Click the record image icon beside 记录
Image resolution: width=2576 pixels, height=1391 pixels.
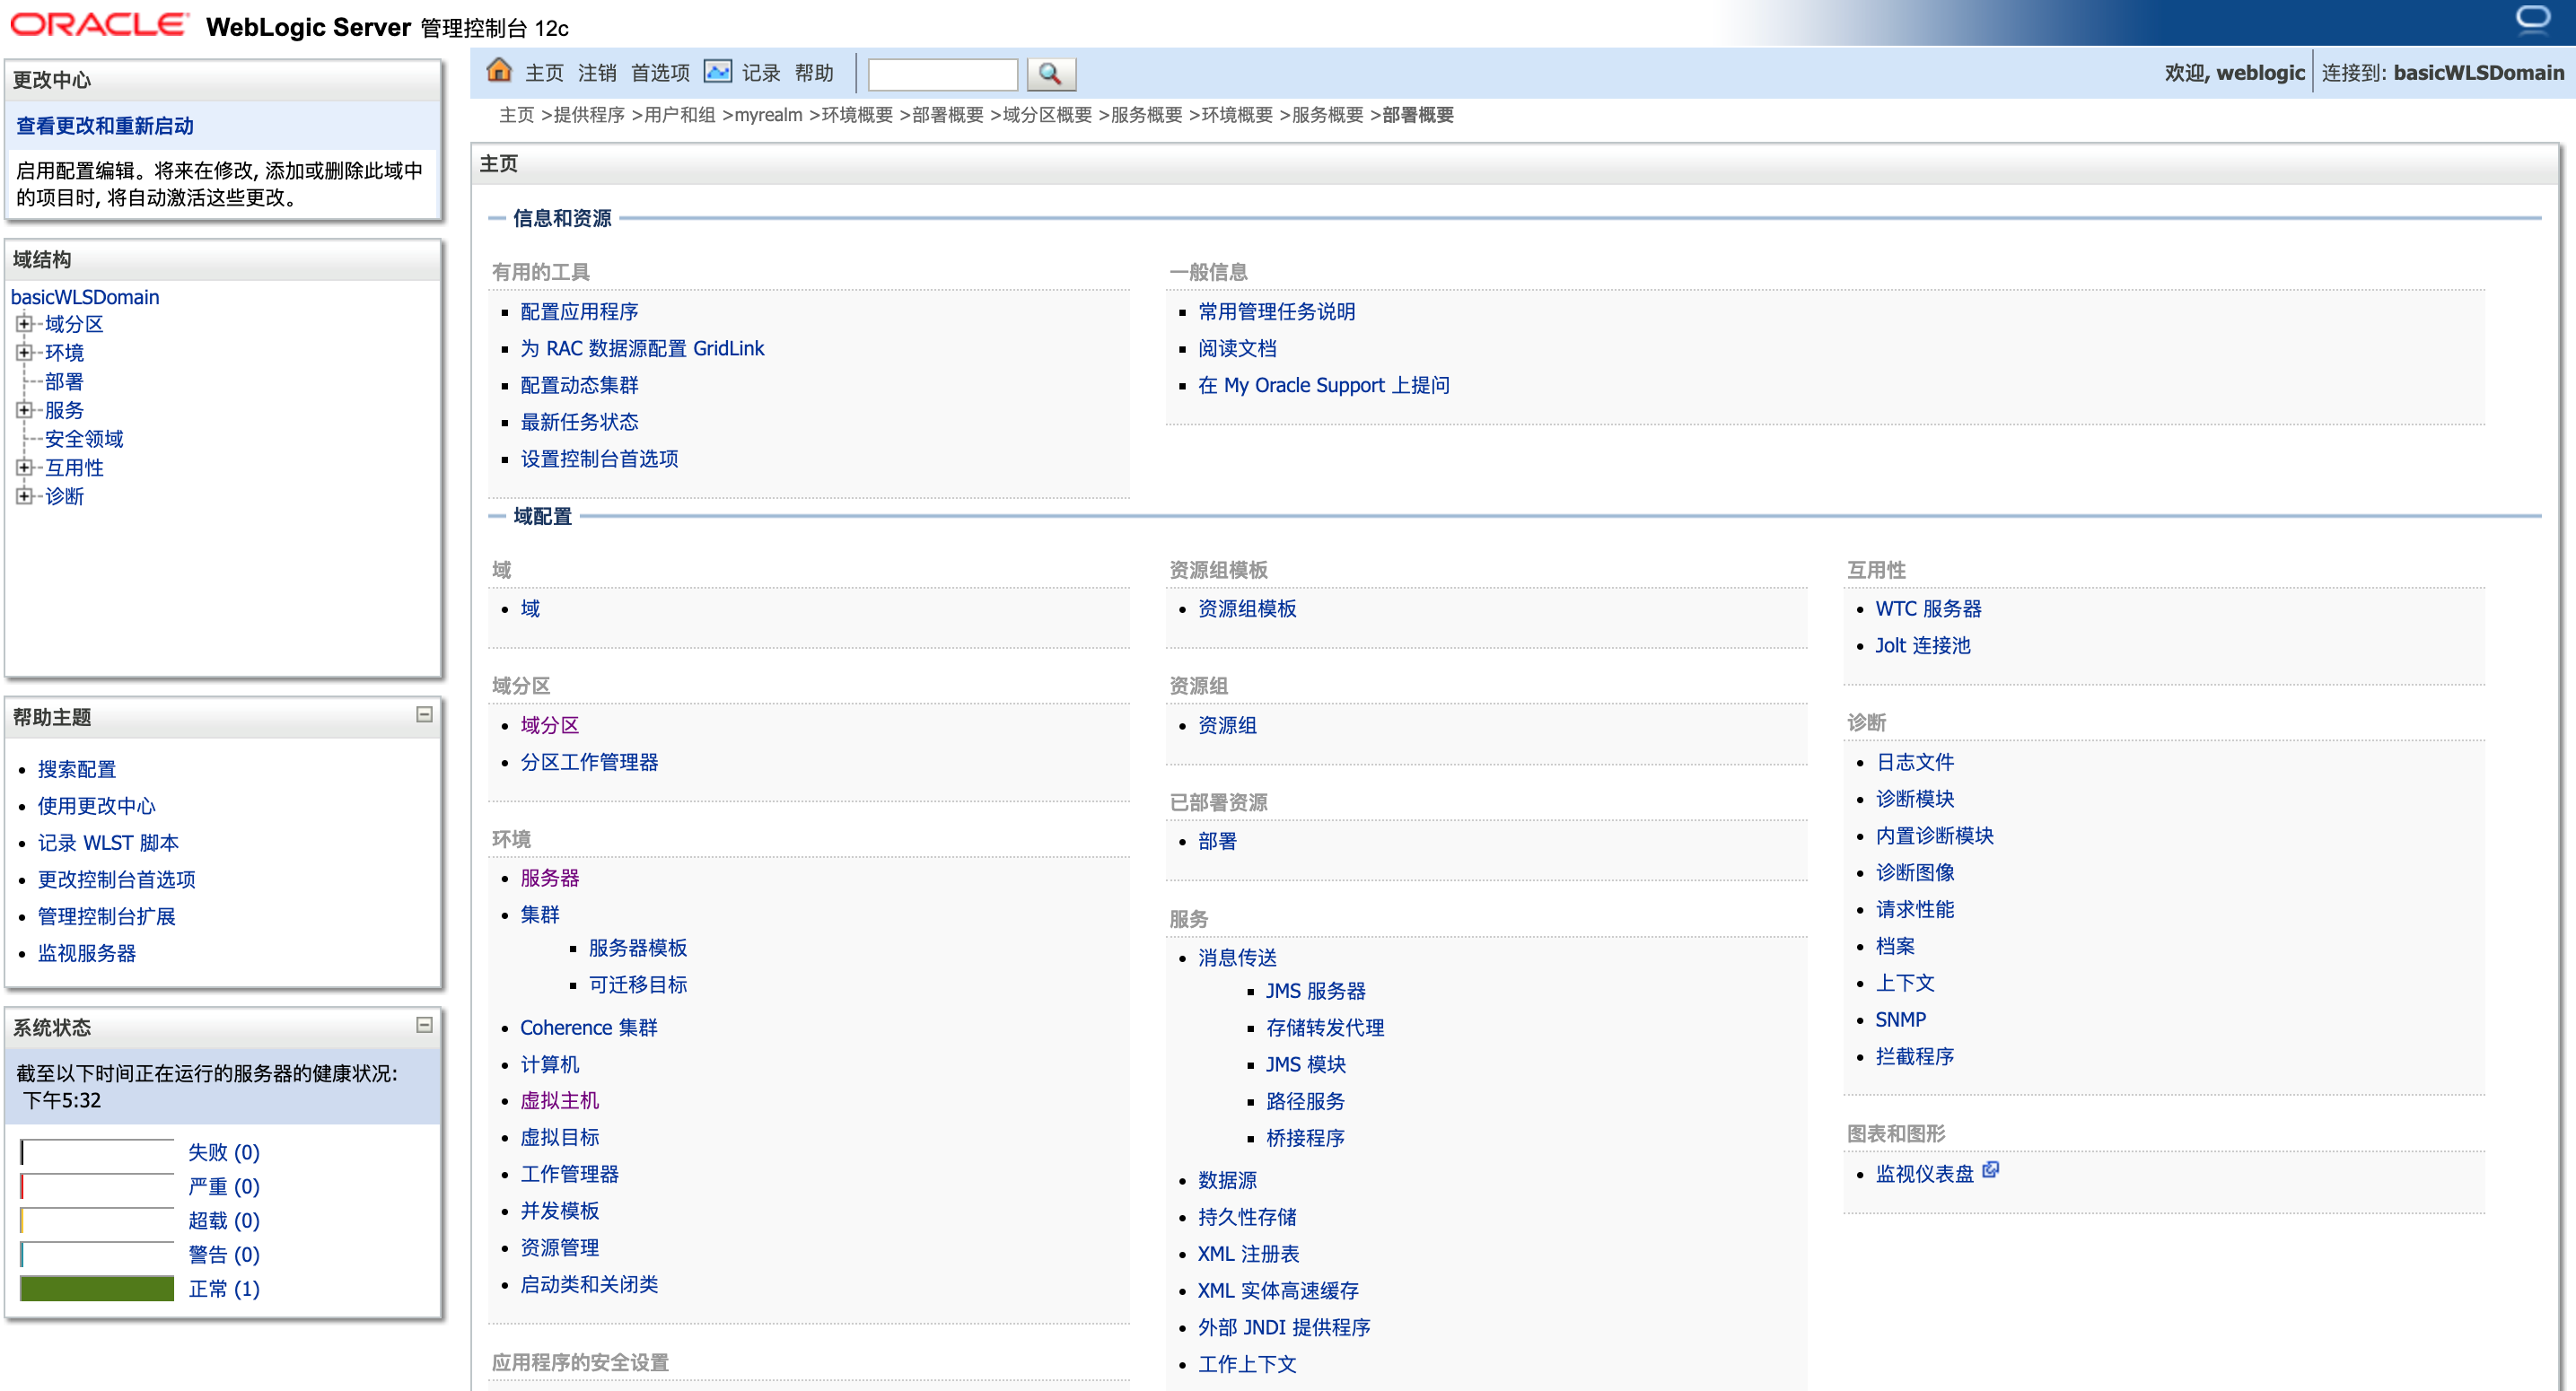click(717, 72)
